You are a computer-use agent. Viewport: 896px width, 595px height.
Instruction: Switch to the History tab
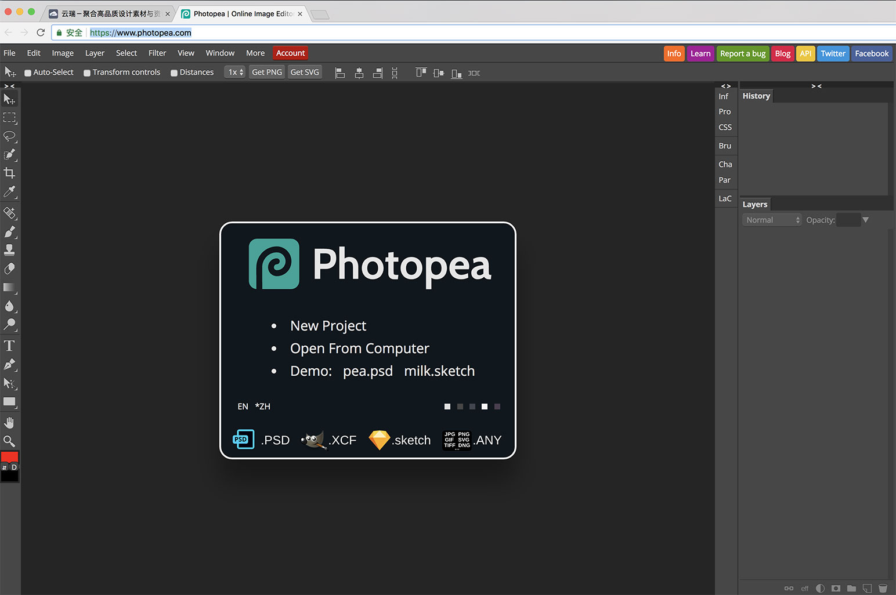click(756, 96)
